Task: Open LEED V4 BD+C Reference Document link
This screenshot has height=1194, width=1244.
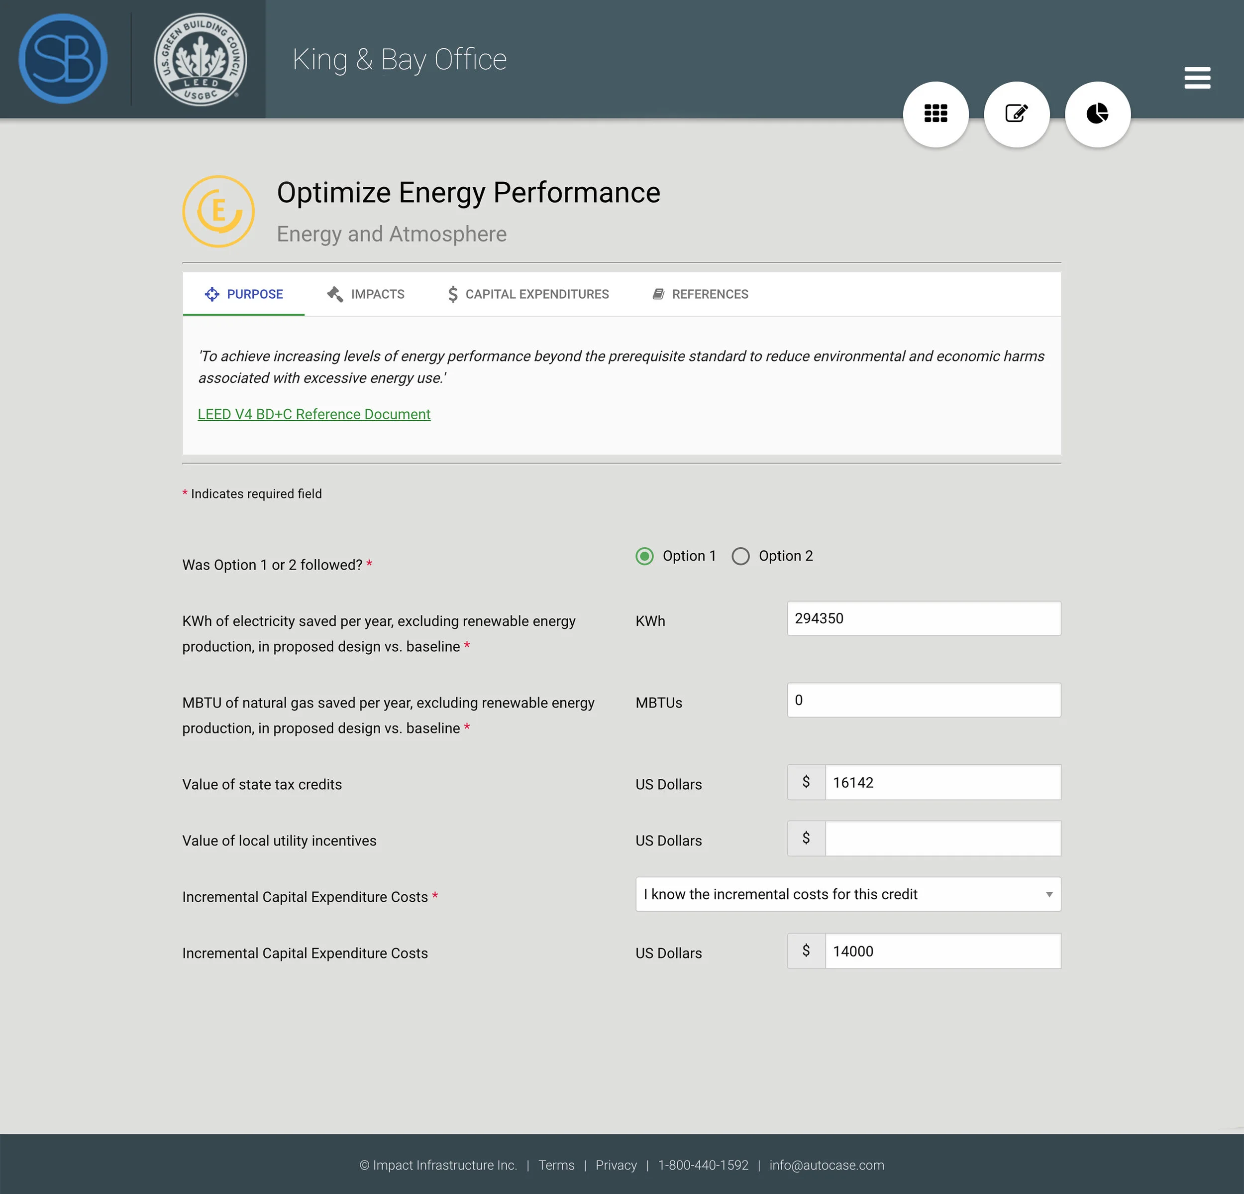Action: (313, 414)
